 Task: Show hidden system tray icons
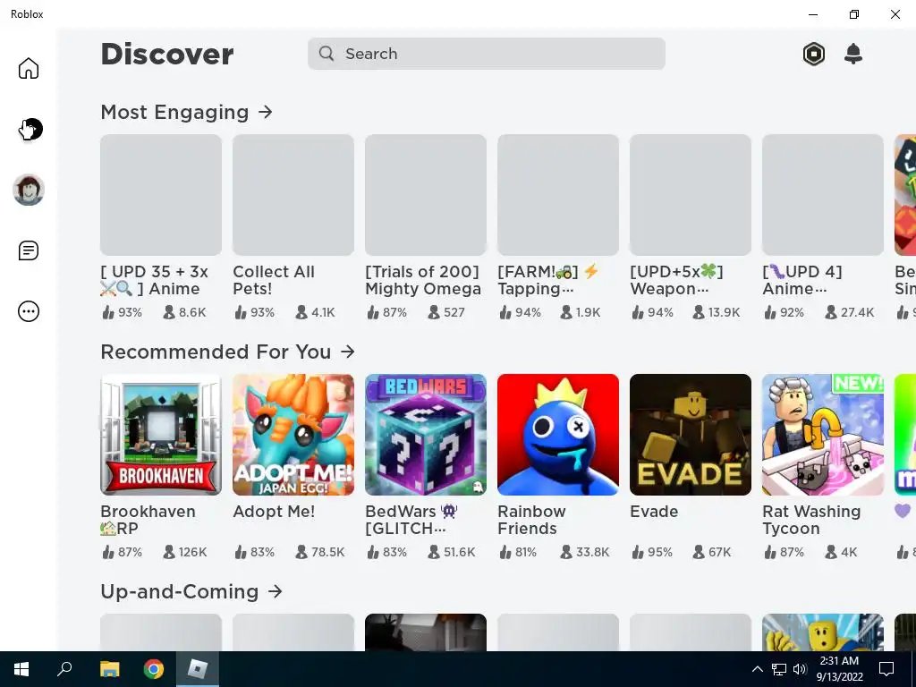[757, 669]
